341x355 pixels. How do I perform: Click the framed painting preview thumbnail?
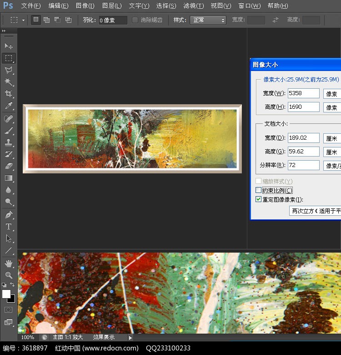coord(132,139)
